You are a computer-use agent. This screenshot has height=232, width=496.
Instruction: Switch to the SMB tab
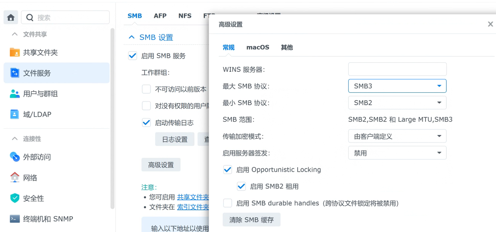(135, 16)
